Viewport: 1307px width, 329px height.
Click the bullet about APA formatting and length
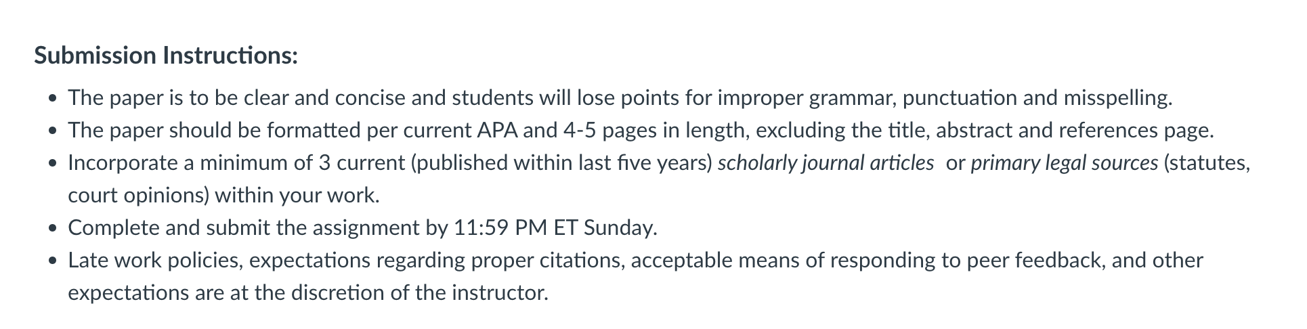(x=641, y=130)
